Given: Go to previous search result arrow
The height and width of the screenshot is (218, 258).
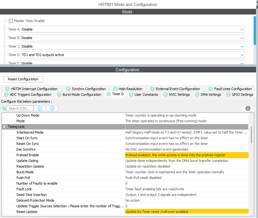Looking at the screenshot, I should pyautogui.click(x=40, y=108).
